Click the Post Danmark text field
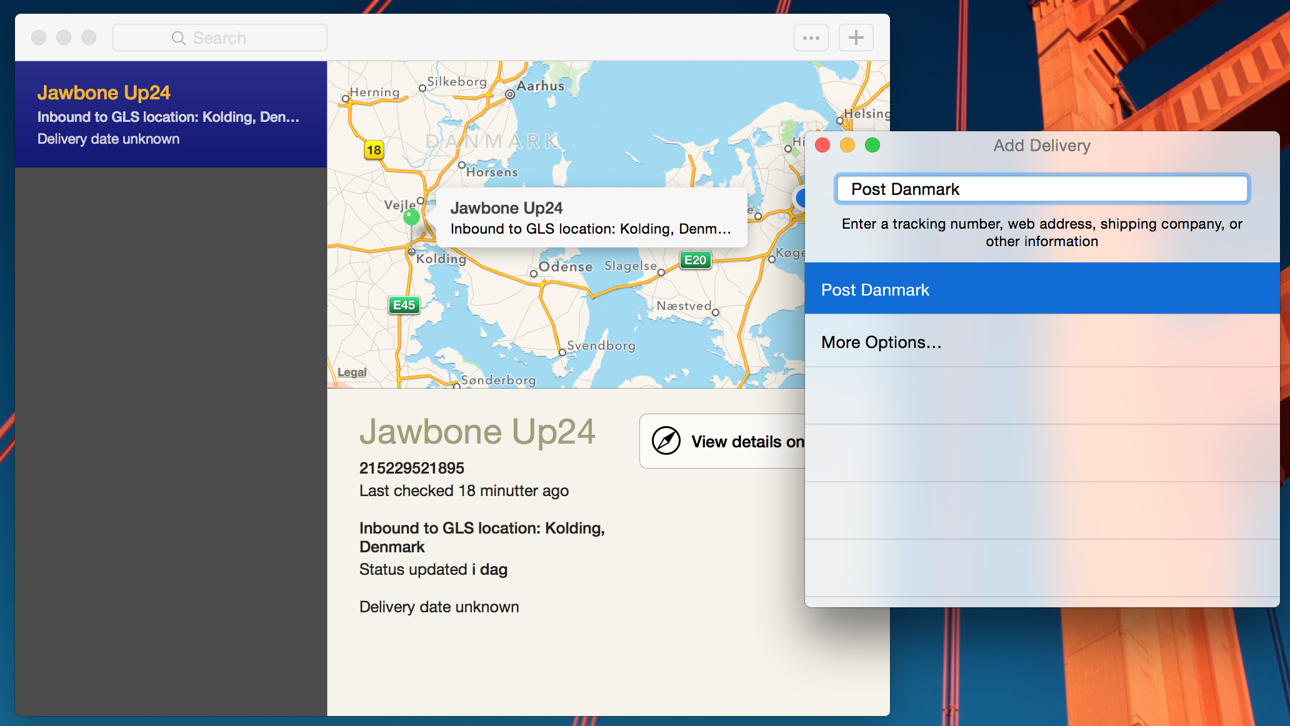Image resolution: width=1290 pixels, height=726 pixels. 1041,189
